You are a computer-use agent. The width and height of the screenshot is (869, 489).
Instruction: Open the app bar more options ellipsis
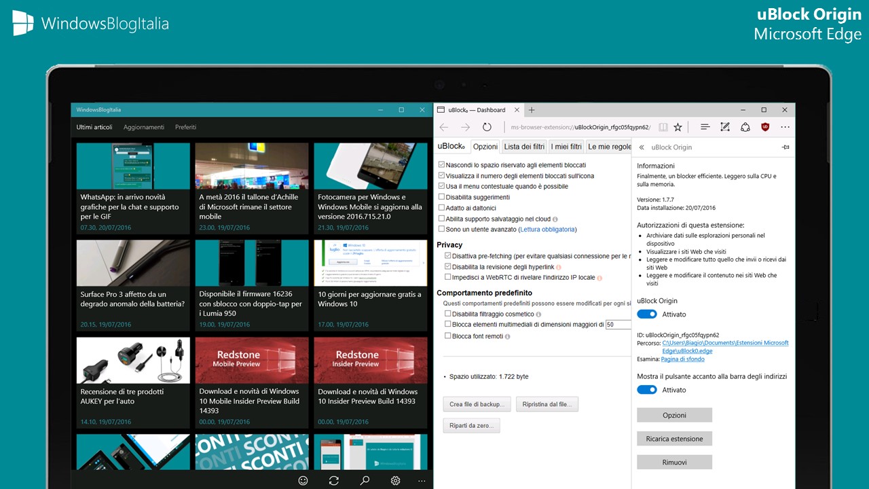tap(421, 480)
